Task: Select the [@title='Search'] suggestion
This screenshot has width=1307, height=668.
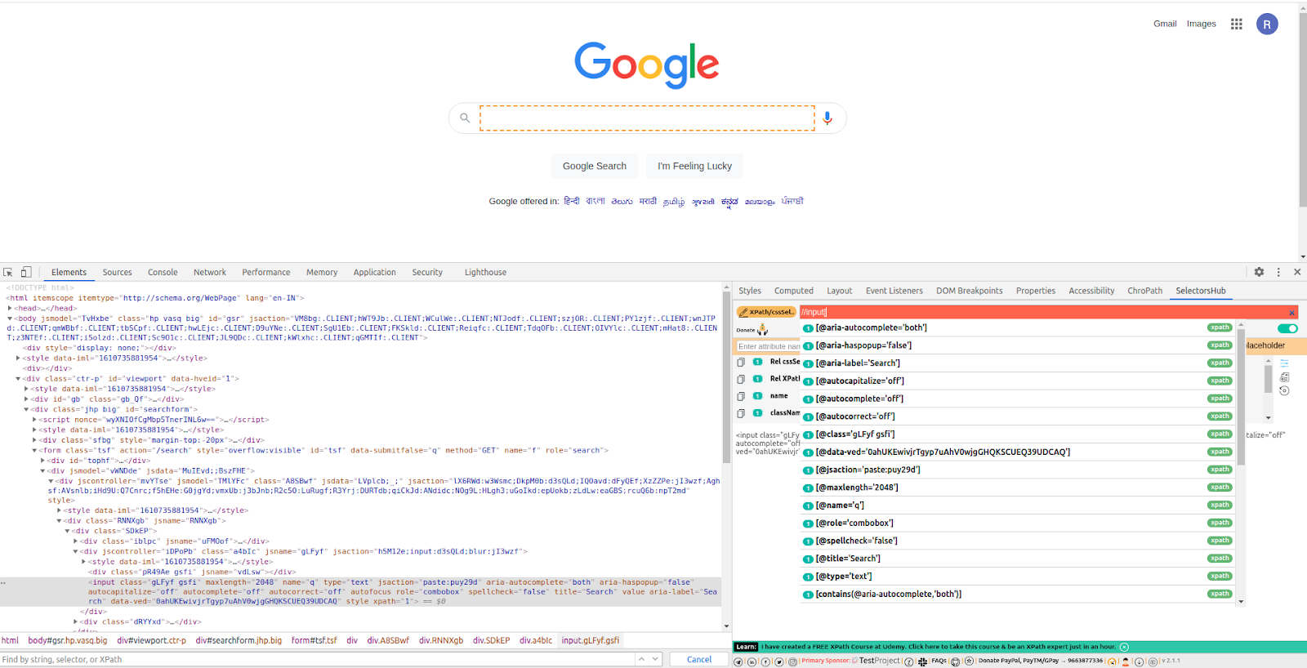Action: pyautogui.click(x=1018, y=559)
